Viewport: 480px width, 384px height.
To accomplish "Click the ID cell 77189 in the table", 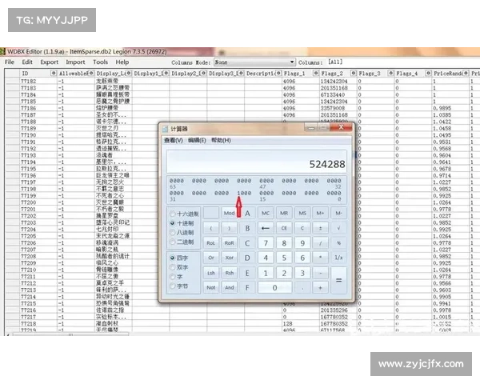I will tap(28, 128).
